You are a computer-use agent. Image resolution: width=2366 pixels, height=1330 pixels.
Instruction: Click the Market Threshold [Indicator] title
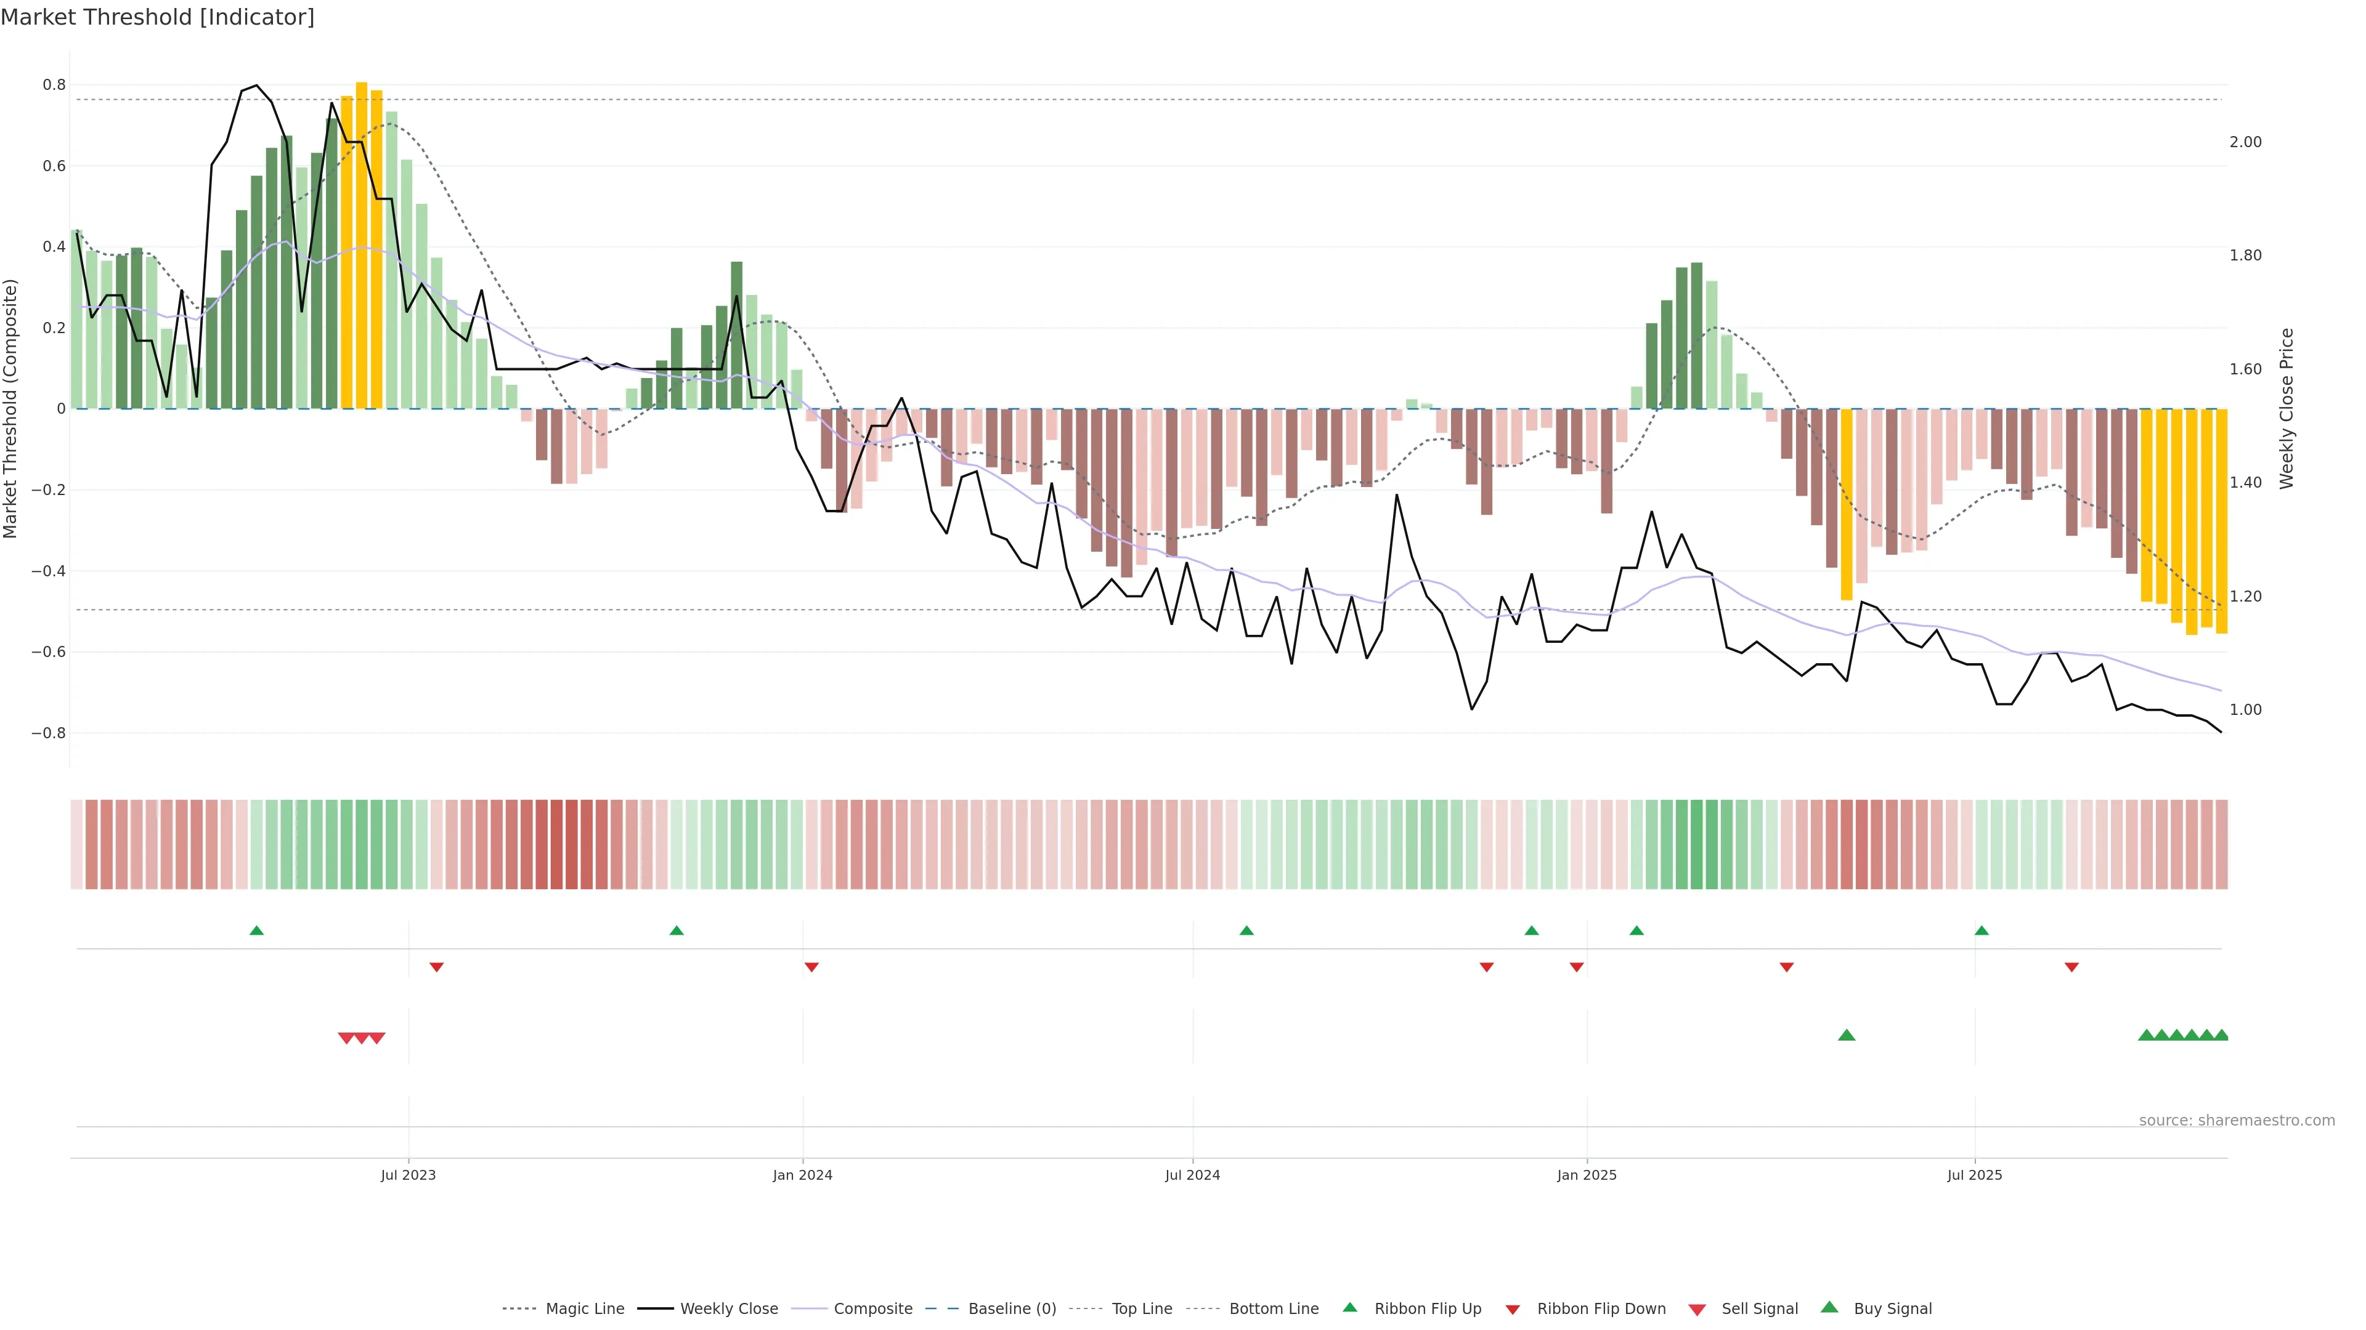click(157, 17)
